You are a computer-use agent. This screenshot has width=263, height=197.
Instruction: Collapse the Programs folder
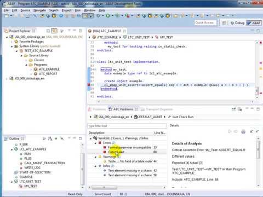click(x=26, y=65)
